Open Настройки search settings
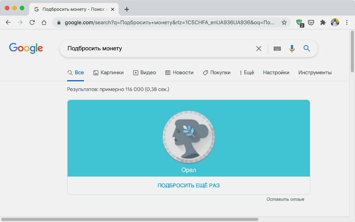This screenshot has width=355, height=222. [x=276, y=72]
